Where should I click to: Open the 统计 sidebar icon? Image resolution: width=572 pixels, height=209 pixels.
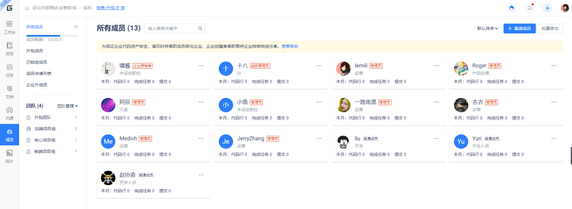click(x=10, y=157)
